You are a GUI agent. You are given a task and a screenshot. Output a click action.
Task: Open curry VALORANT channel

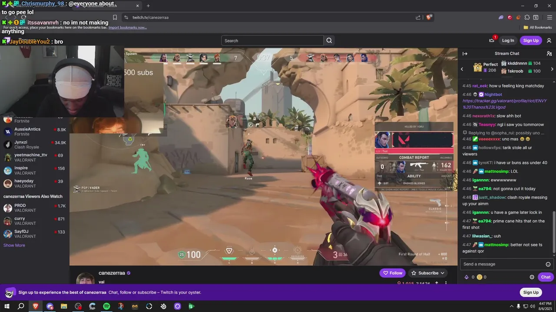35,221
